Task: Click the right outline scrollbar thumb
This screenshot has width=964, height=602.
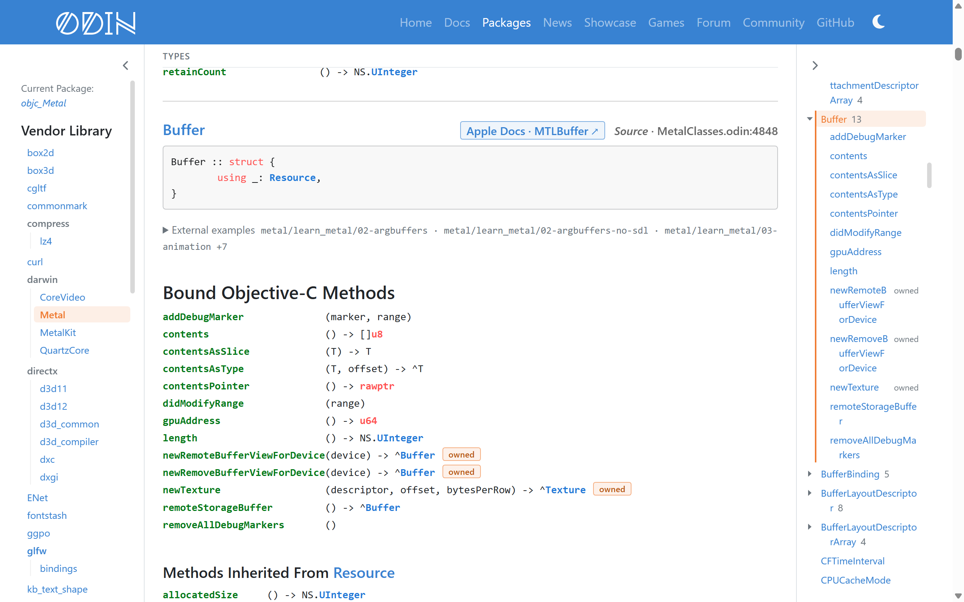Action: [x=929, y=175]
